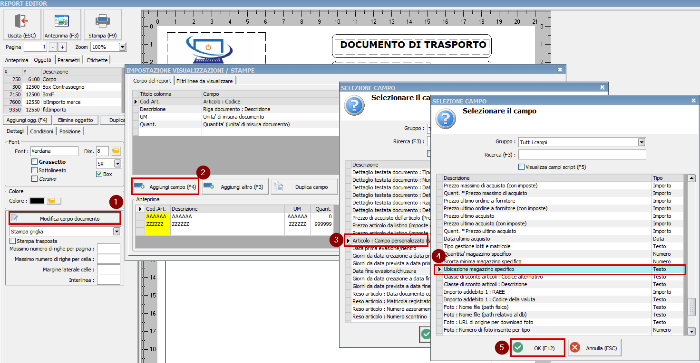
Task: Select the Corpo object row
Action: coord(62,79)
